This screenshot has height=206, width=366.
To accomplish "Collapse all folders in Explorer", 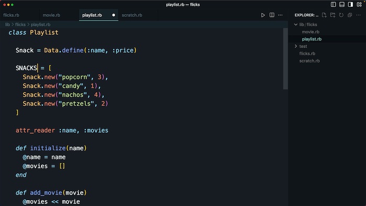I will click(x=350, y=15).
